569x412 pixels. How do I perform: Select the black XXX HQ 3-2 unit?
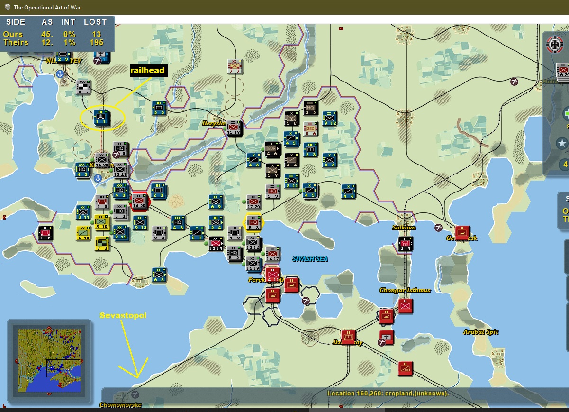pyautogui.click(x=310, y=108)
